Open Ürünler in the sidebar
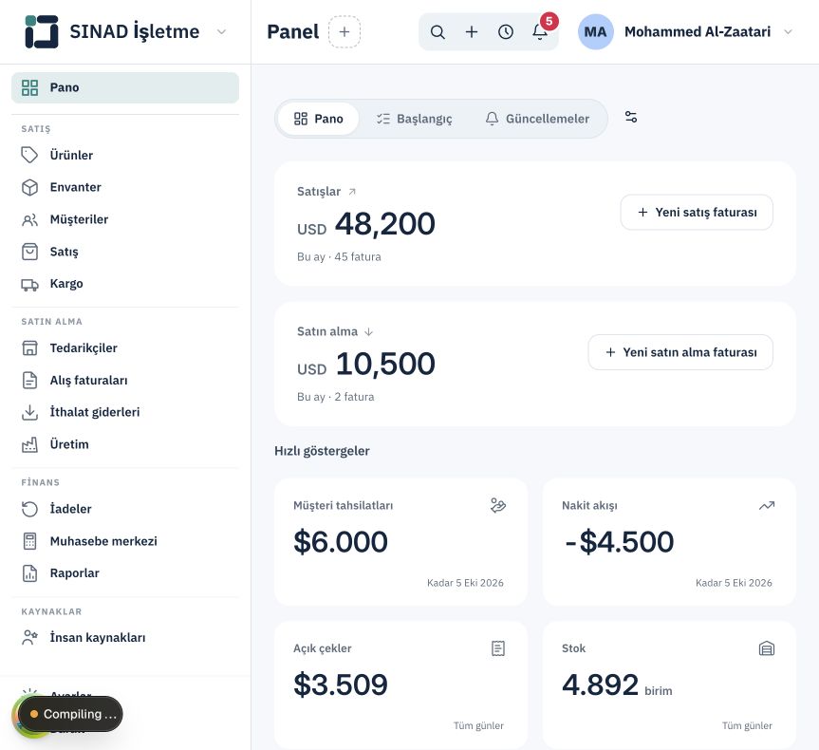 click(x=125, y=156)
